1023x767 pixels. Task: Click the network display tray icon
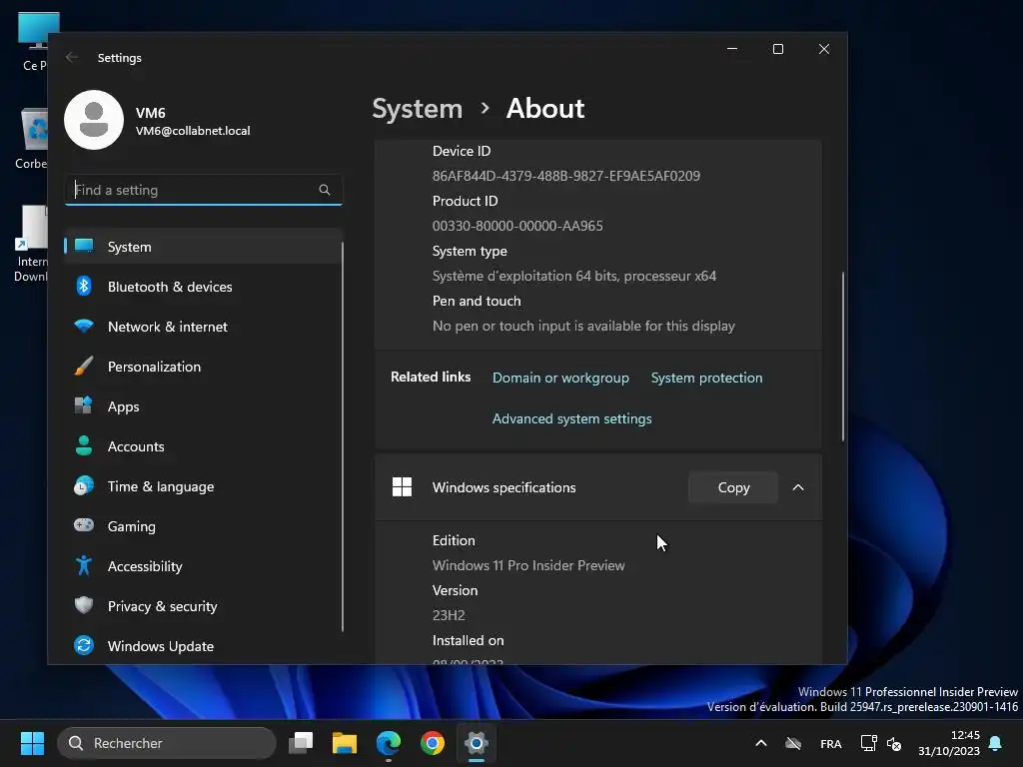pos(868,743)
